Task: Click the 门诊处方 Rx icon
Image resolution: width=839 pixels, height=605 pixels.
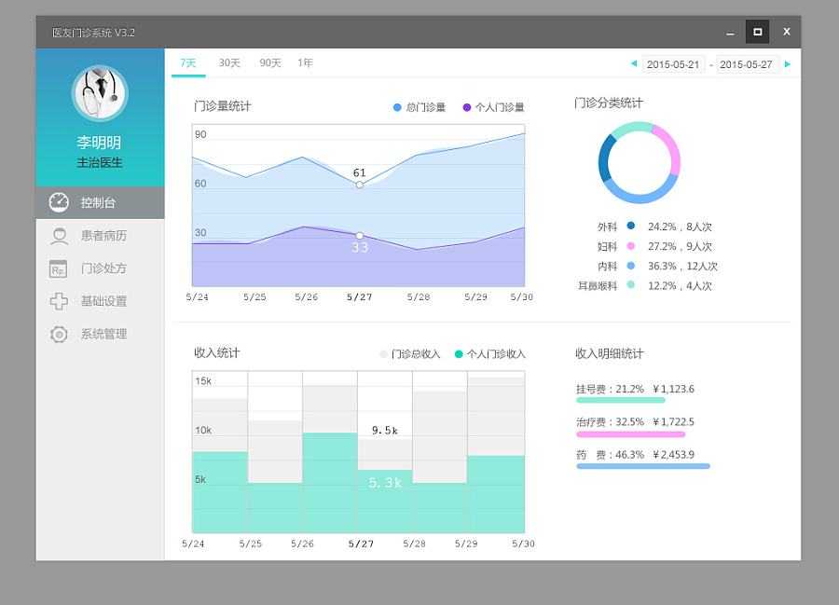Action: click(x=59, y=268)
